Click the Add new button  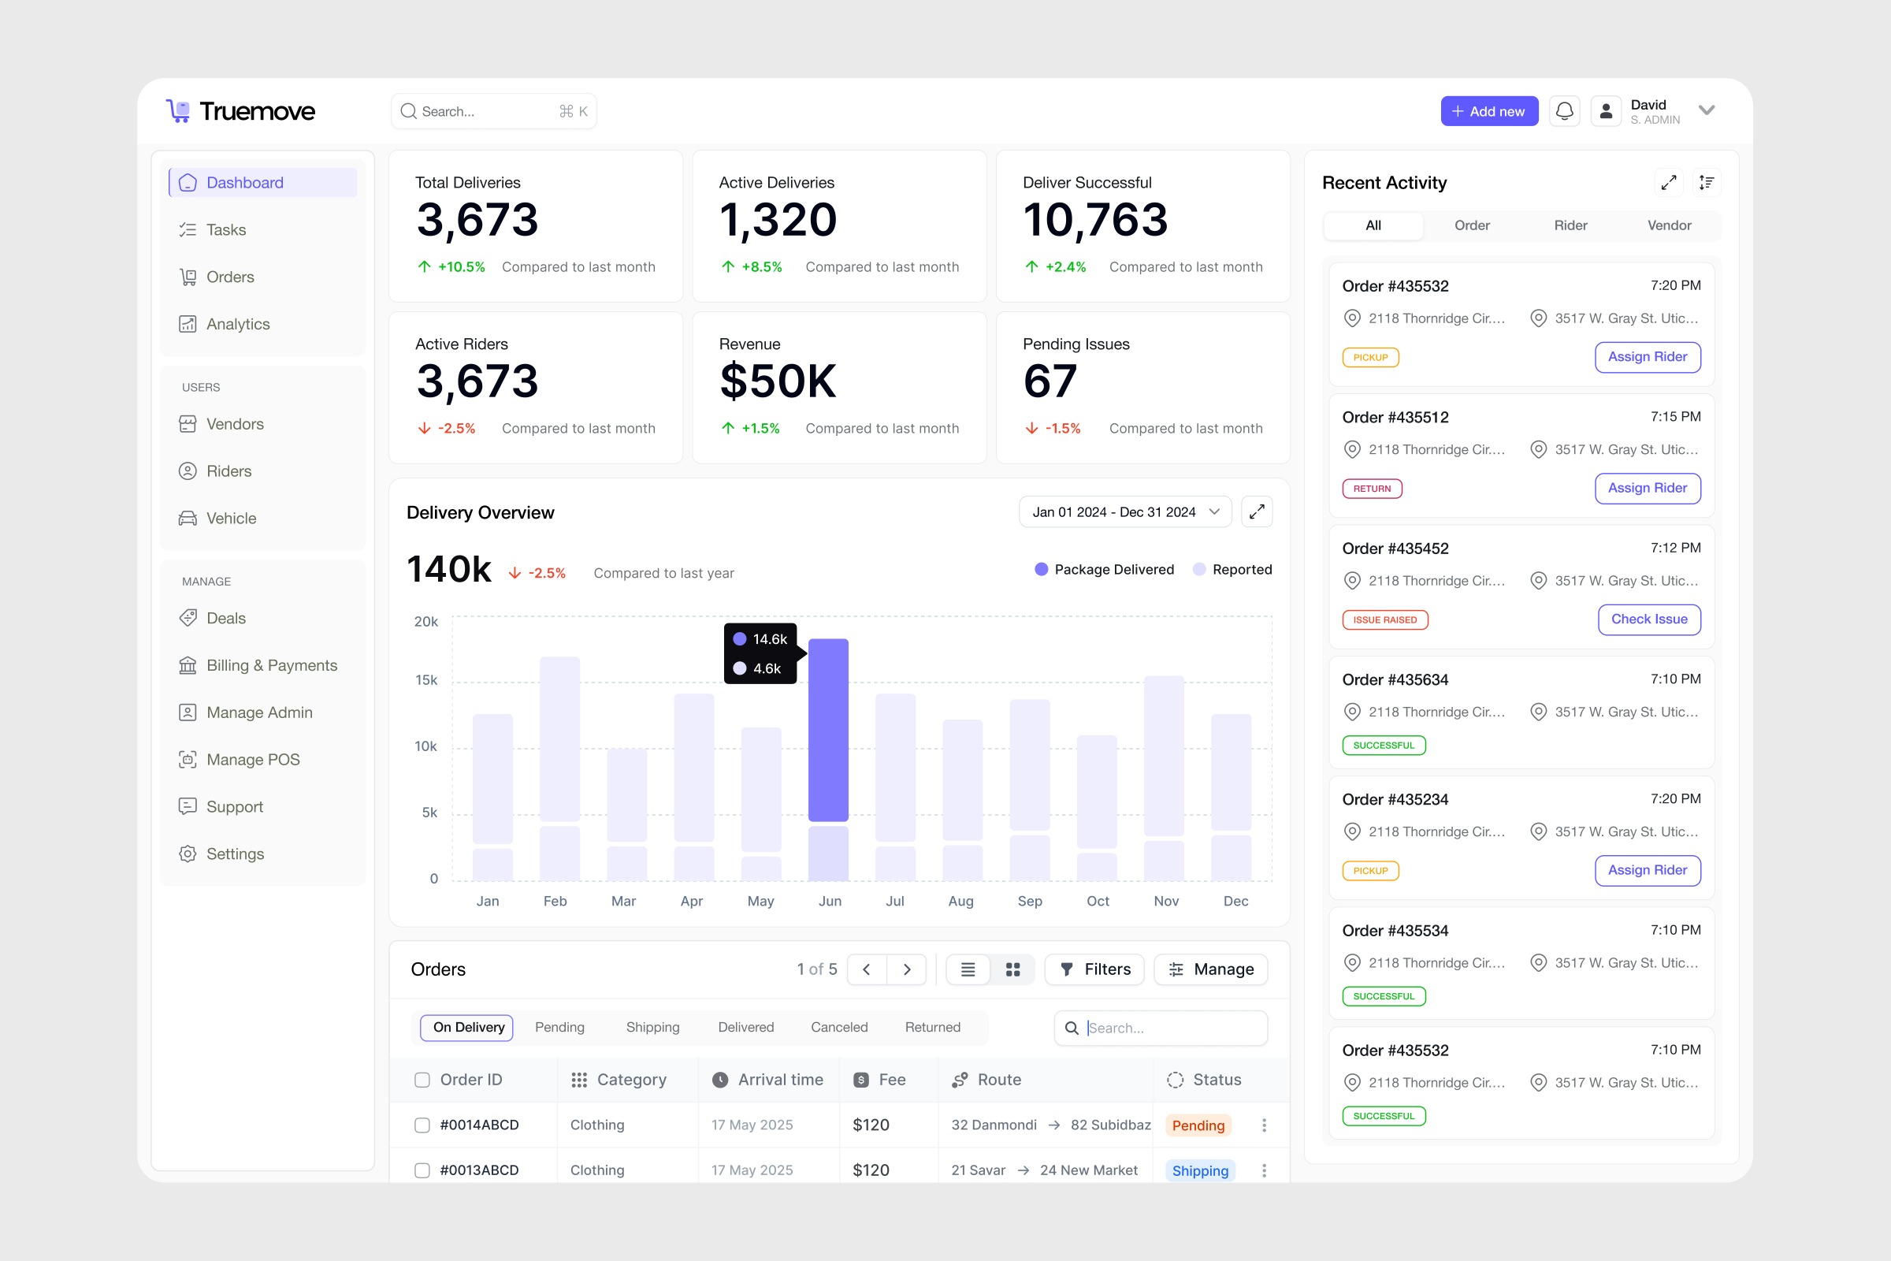coord(1488,111)
